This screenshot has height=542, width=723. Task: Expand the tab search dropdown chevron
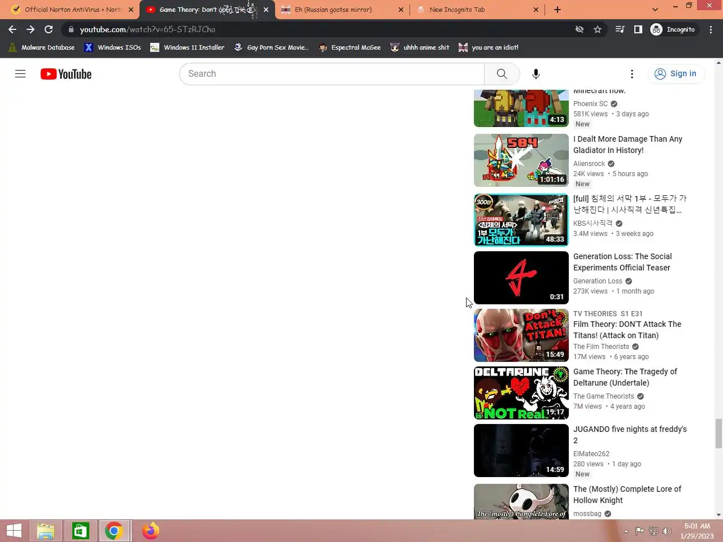(x=655, y=10)
